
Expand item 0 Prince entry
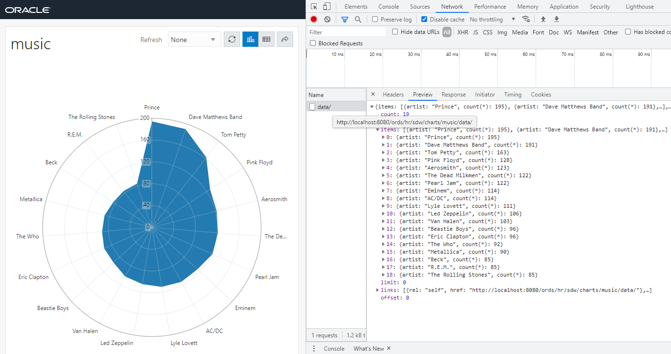[x=384, y=137]
